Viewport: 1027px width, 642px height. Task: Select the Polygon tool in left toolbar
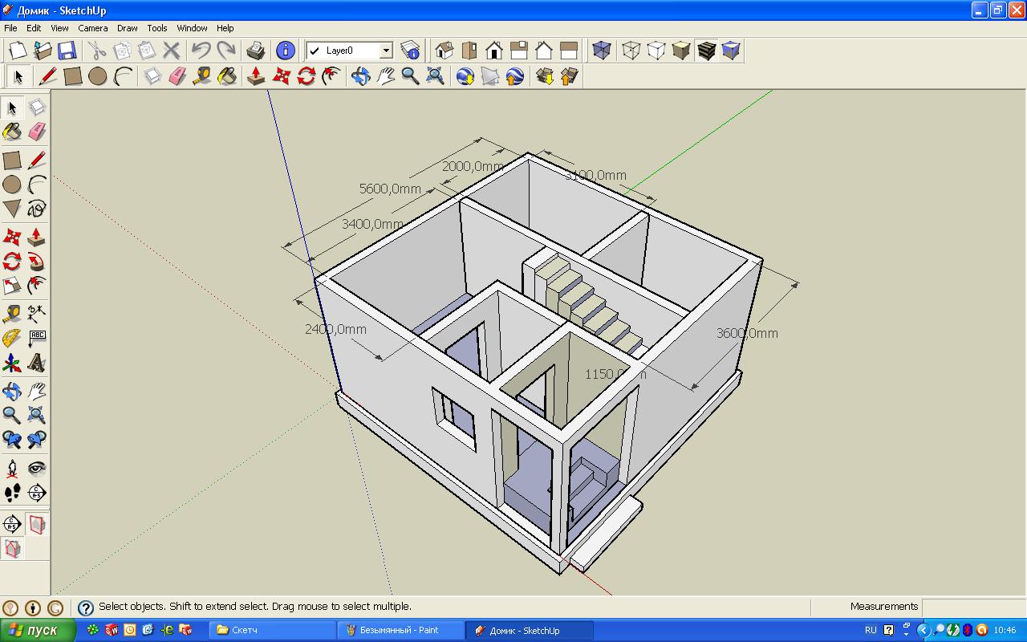pyautogui.click(x=12, y=209)
